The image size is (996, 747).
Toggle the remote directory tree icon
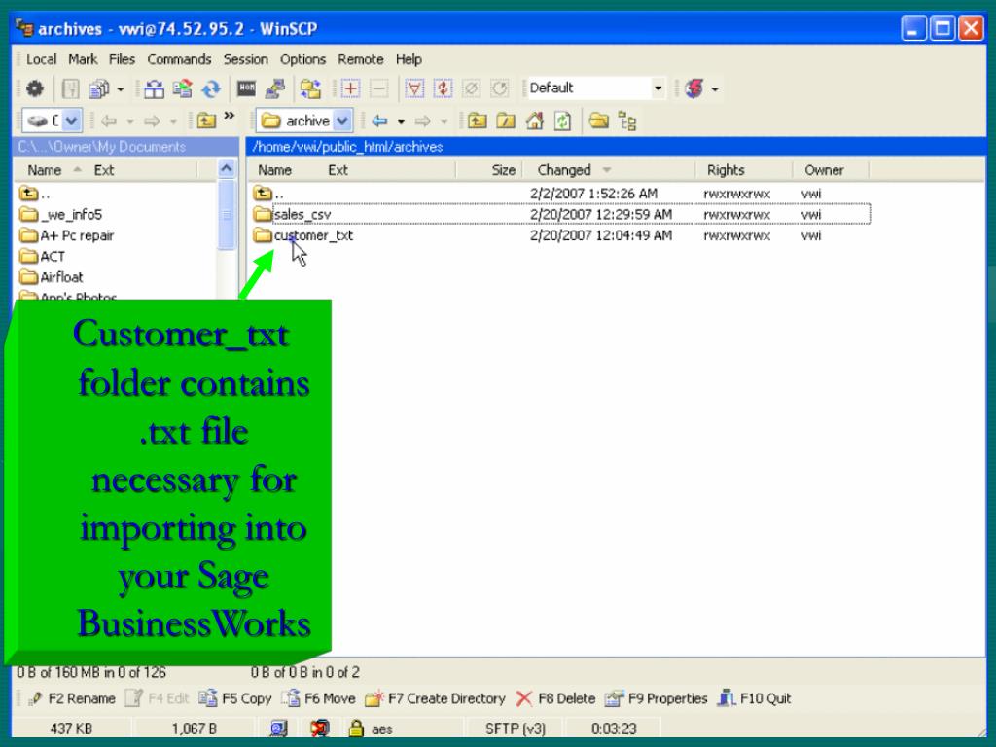click(627, 121)
